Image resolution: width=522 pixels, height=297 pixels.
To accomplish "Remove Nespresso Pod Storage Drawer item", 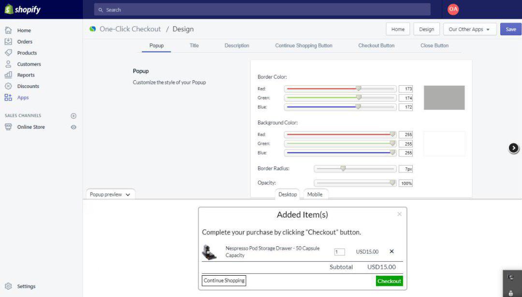I will pyautogui.click(x=391, y=252).
